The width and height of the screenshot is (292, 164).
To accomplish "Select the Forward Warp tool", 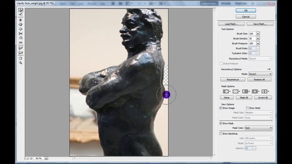I will point(21,10).
